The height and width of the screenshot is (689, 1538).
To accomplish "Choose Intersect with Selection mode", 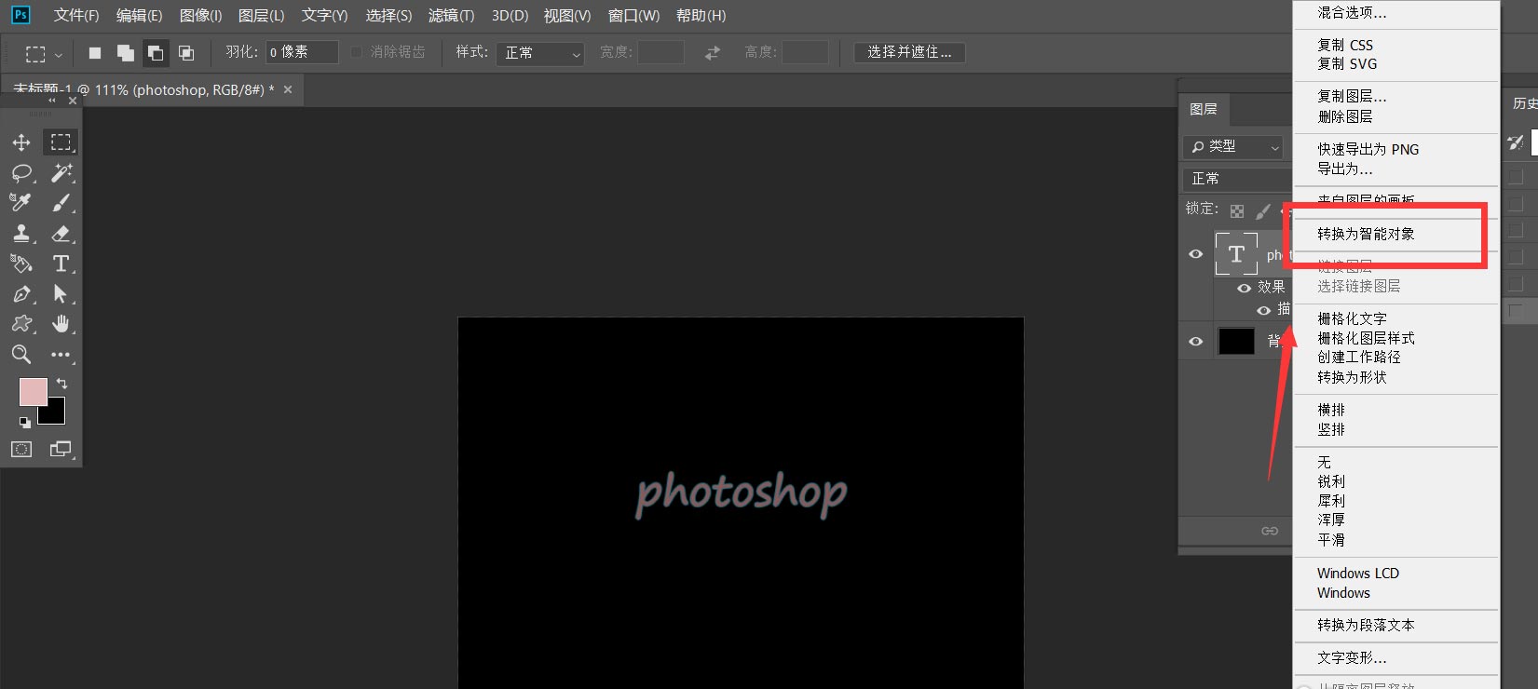I will click(186, 53).
